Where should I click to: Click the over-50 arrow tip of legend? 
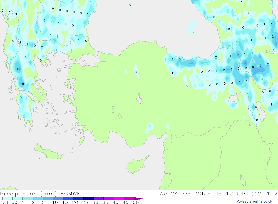(x=139, y=199)
